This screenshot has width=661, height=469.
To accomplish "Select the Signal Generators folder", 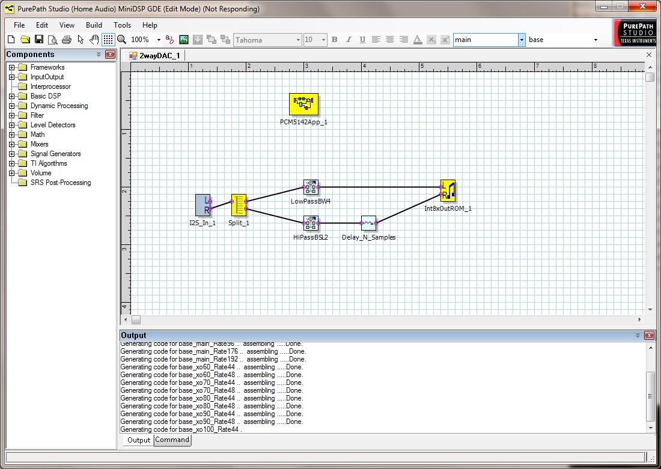I will (x=56, y=154).
